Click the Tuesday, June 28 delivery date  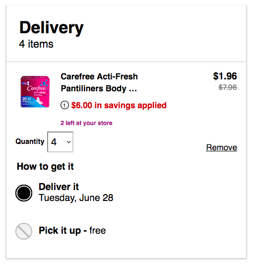(76, 198)
